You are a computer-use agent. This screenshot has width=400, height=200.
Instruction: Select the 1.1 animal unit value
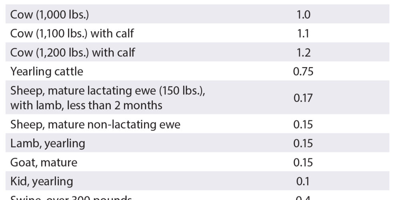(x=304, y=34)
